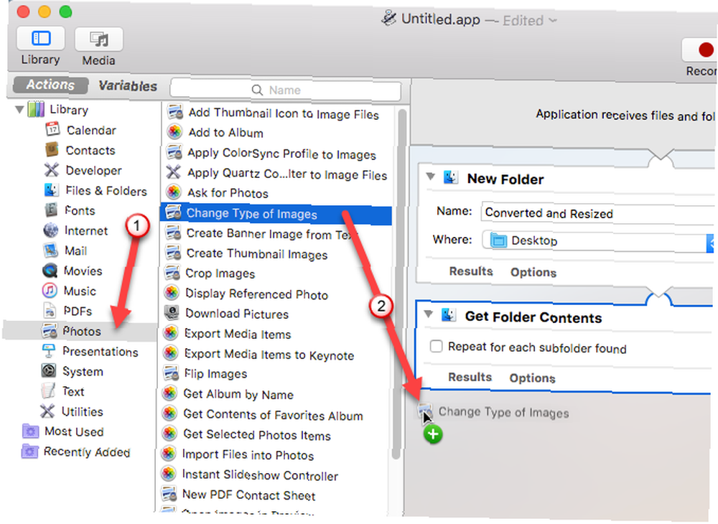Select the Mail category icon

[50, 251]
